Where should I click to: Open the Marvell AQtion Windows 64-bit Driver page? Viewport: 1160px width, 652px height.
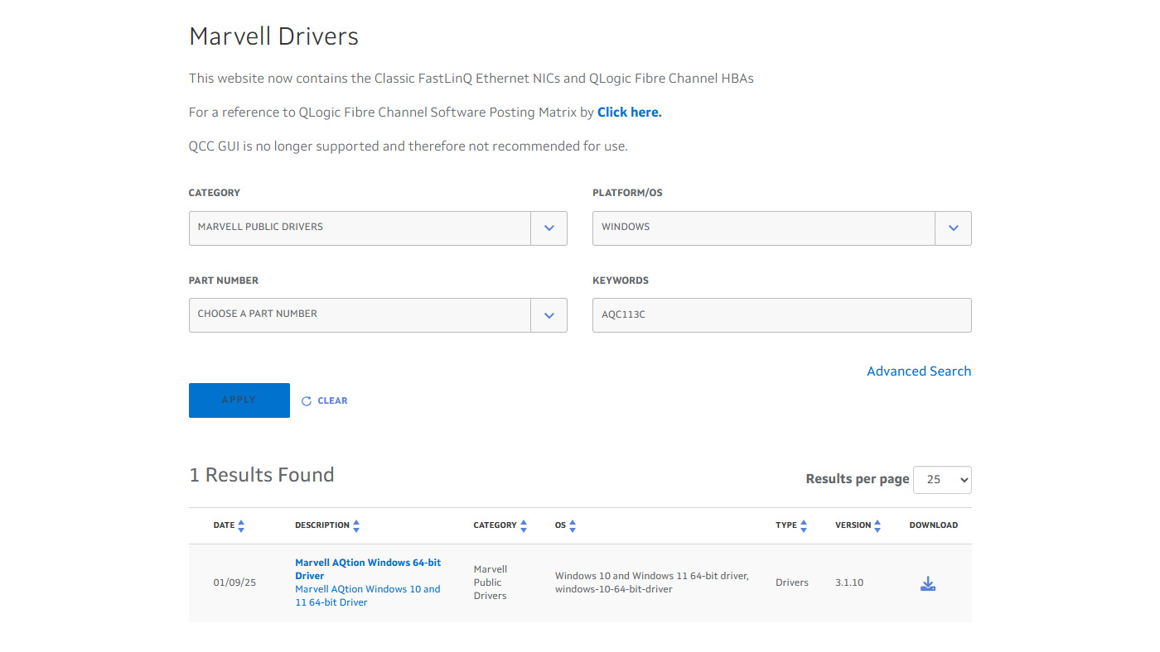click(367, 568)
